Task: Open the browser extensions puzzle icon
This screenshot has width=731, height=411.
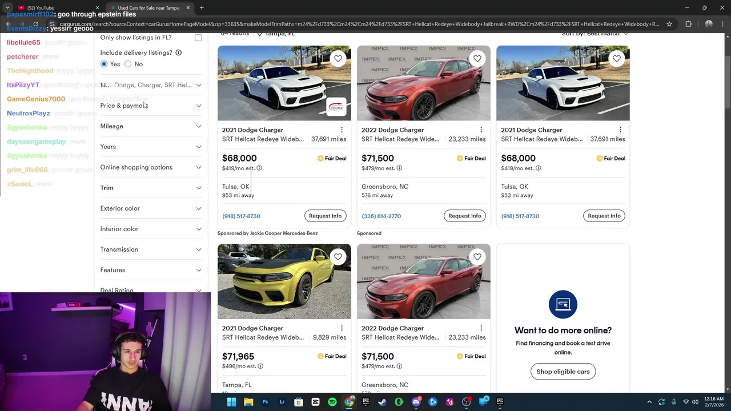Action: [688, 24]
